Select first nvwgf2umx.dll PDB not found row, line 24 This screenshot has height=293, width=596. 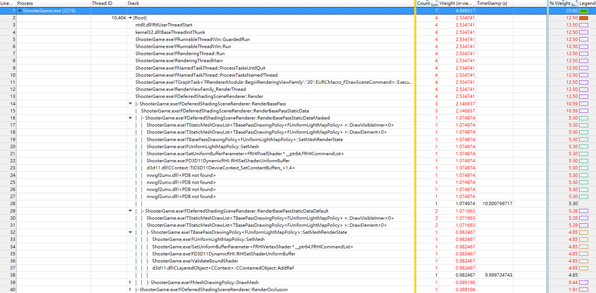pos(181,175)
